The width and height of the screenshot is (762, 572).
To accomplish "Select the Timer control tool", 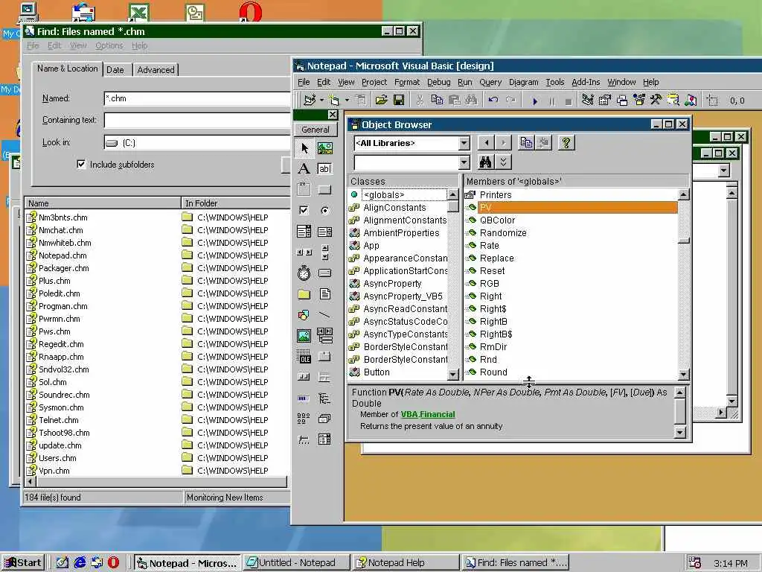I will pos(304,273).
